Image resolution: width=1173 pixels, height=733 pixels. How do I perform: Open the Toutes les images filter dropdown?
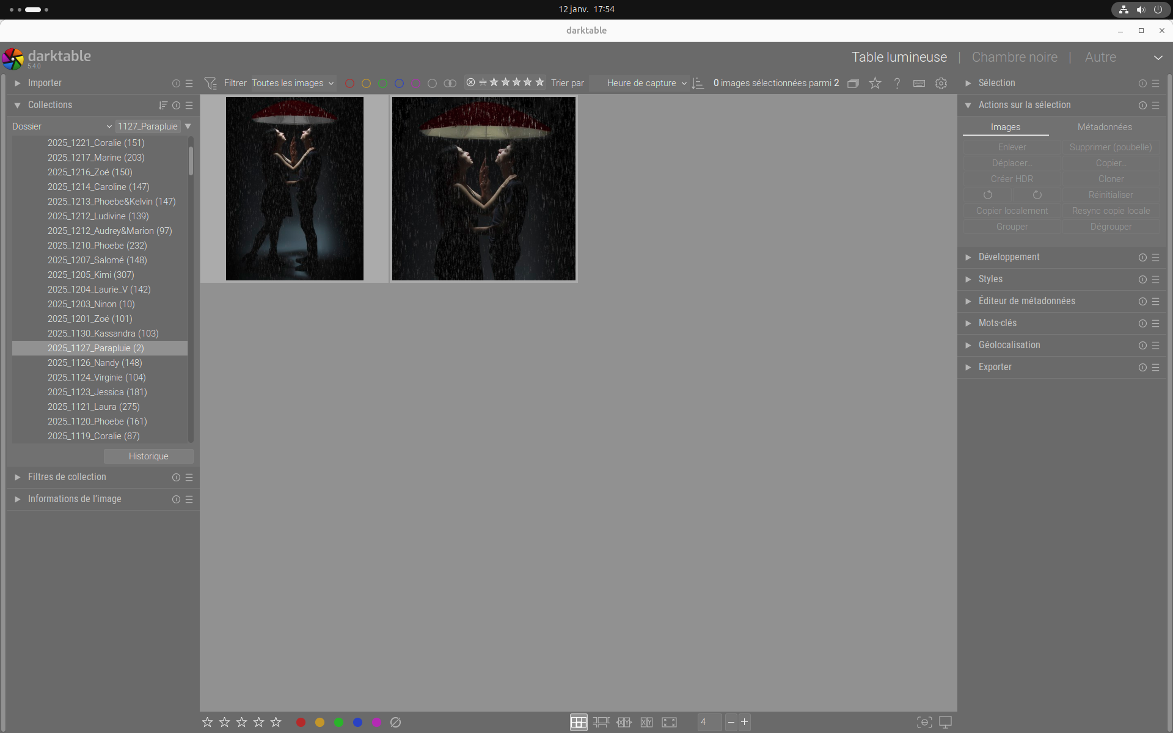(293, 83)
